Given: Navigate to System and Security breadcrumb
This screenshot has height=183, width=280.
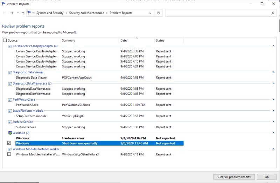Looking at the screenshot, I should click(50, 13).
